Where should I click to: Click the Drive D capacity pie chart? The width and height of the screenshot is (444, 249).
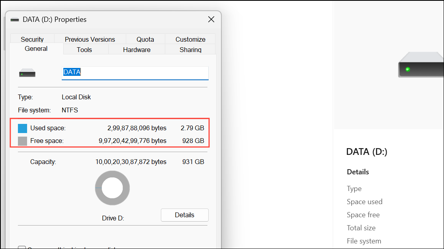[112, 187]
